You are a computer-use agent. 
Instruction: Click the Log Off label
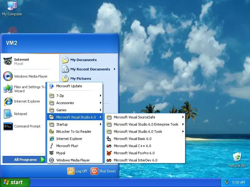point(81,171)
